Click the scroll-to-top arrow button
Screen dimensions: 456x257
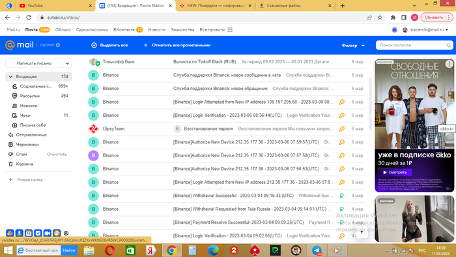[x=362, y=232]
